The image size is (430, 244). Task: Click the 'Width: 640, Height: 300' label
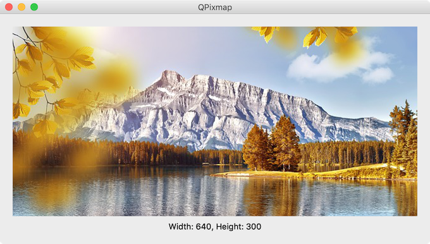coord(215,227)
